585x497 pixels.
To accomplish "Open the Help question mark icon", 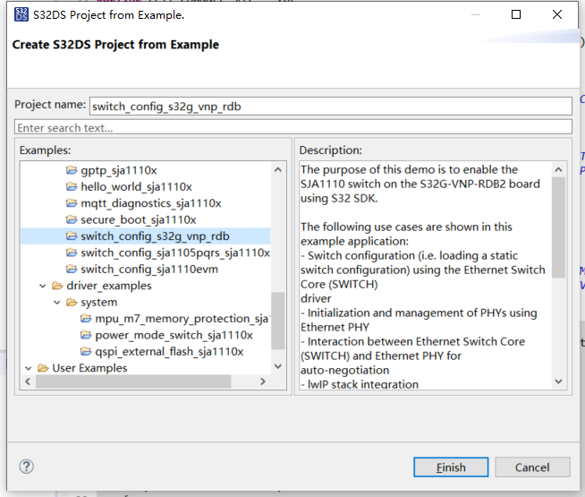I will click(x=27, y=467).
